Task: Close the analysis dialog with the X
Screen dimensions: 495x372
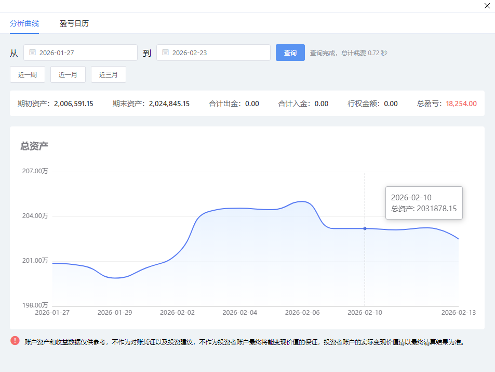Action: coord(487,6)
